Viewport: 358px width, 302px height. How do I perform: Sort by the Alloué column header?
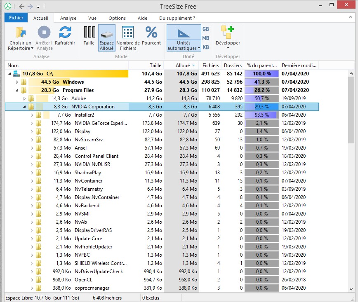[x=181, y=66]
